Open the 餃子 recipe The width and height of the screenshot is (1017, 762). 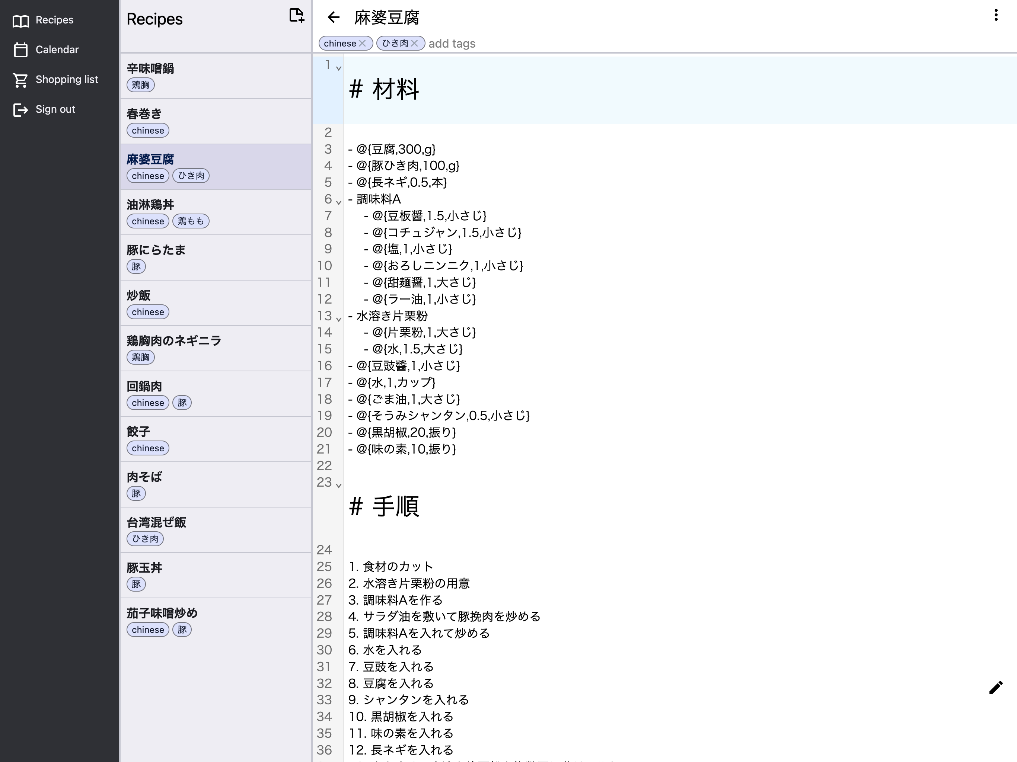point(216,439)
